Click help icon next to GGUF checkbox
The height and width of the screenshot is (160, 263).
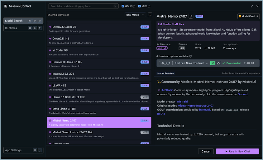(135, 6)
